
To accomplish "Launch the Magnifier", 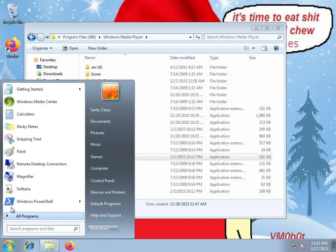I will point(44,176).
